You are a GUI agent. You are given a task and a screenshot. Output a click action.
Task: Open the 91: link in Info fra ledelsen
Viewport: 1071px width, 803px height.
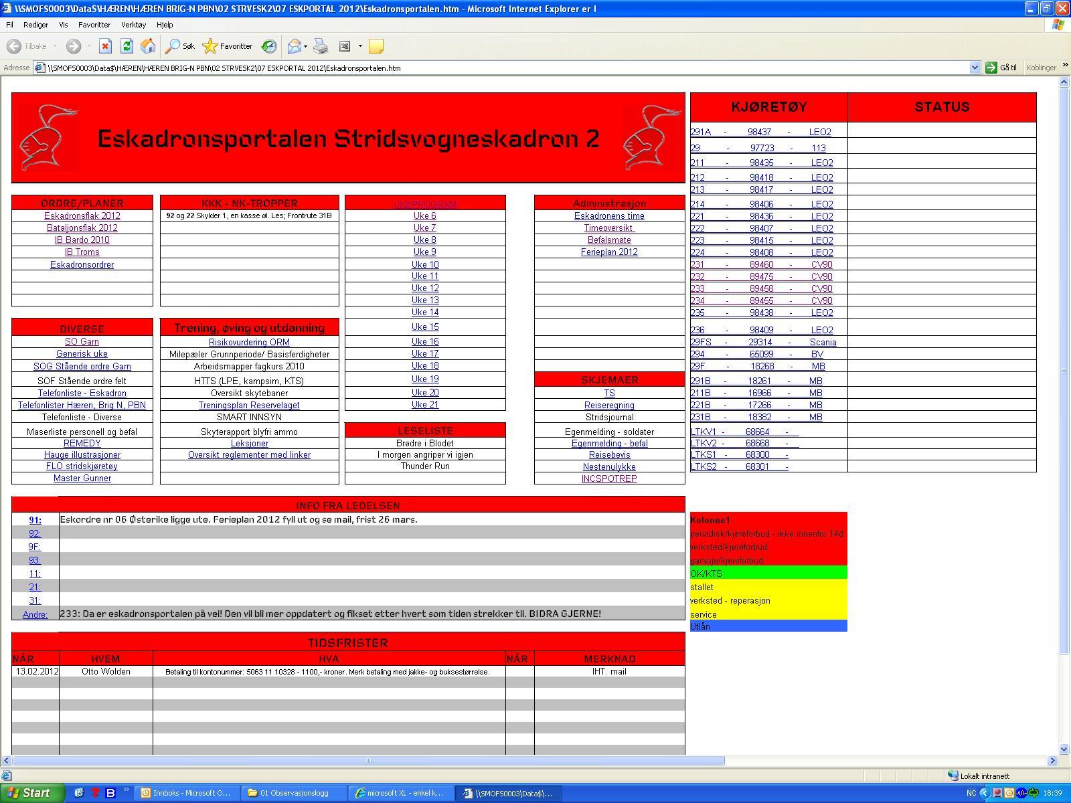click(35, 520)
